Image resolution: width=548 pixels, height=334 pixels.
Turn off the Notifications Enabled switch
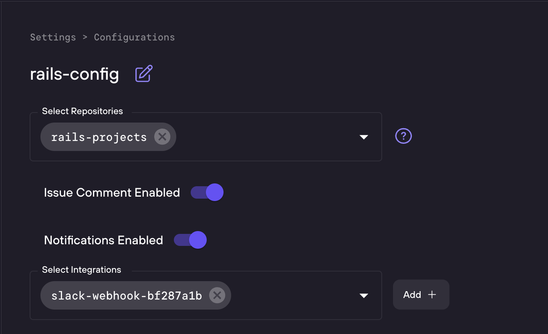pos(190,240)
